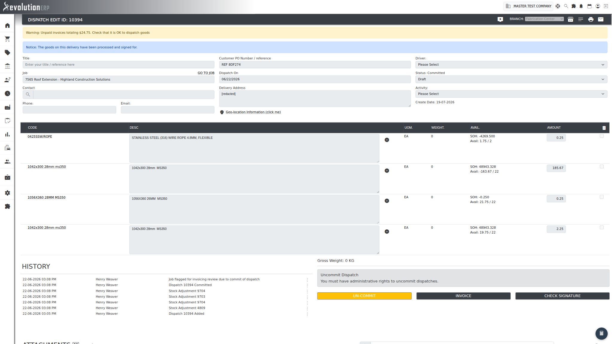Click the amount field showing 185.67

click(556, 168)
